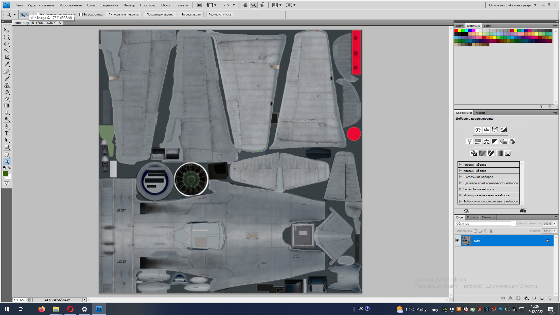This screenshot has width=560, height=315.
Task: Launch Adobe Bridge from top bar
Action: point(199,5)
